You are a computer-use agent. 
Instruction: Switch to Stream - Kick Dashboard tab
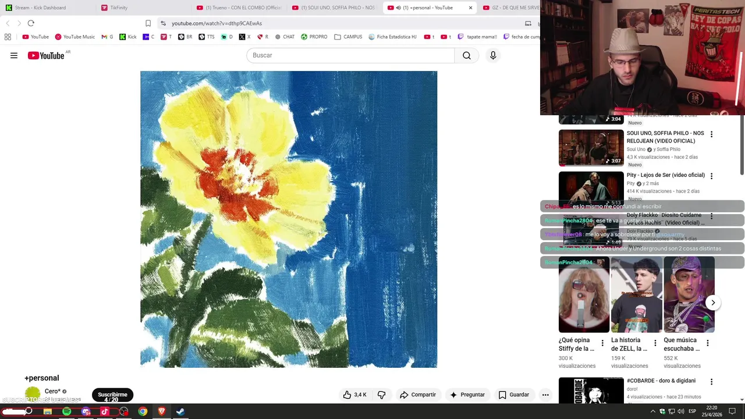click(x=47, y=8)
